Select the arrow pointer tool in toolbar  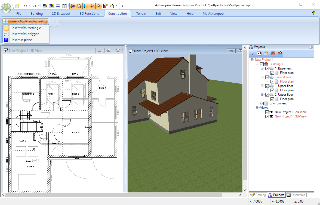pyautogui.click(x=99, y=6)
